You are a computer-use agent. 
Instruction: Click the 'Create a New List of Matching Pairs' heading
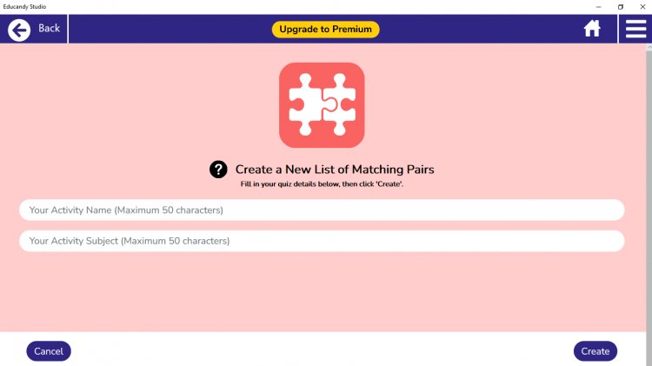pos(335,170)
